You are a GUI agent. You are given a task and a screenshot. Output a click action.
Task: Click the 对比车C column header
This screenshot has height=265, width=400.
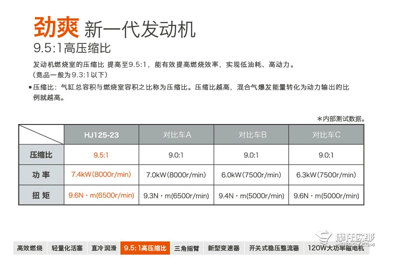[326, 135]
